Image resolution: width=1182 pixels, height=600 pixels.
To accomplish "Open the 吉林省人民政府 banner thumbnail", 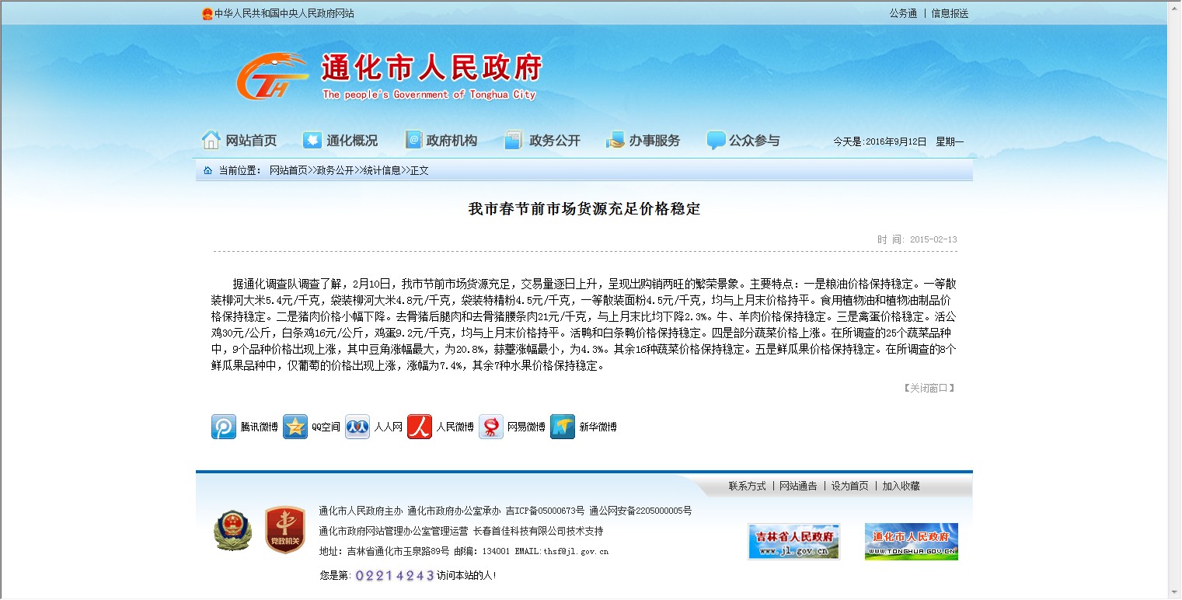I will 793,541.
